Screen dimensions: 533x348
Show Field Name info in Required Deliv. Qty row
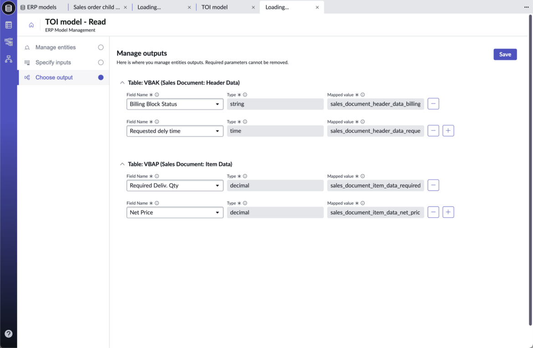pyautogui.click(x=157, y=176)
